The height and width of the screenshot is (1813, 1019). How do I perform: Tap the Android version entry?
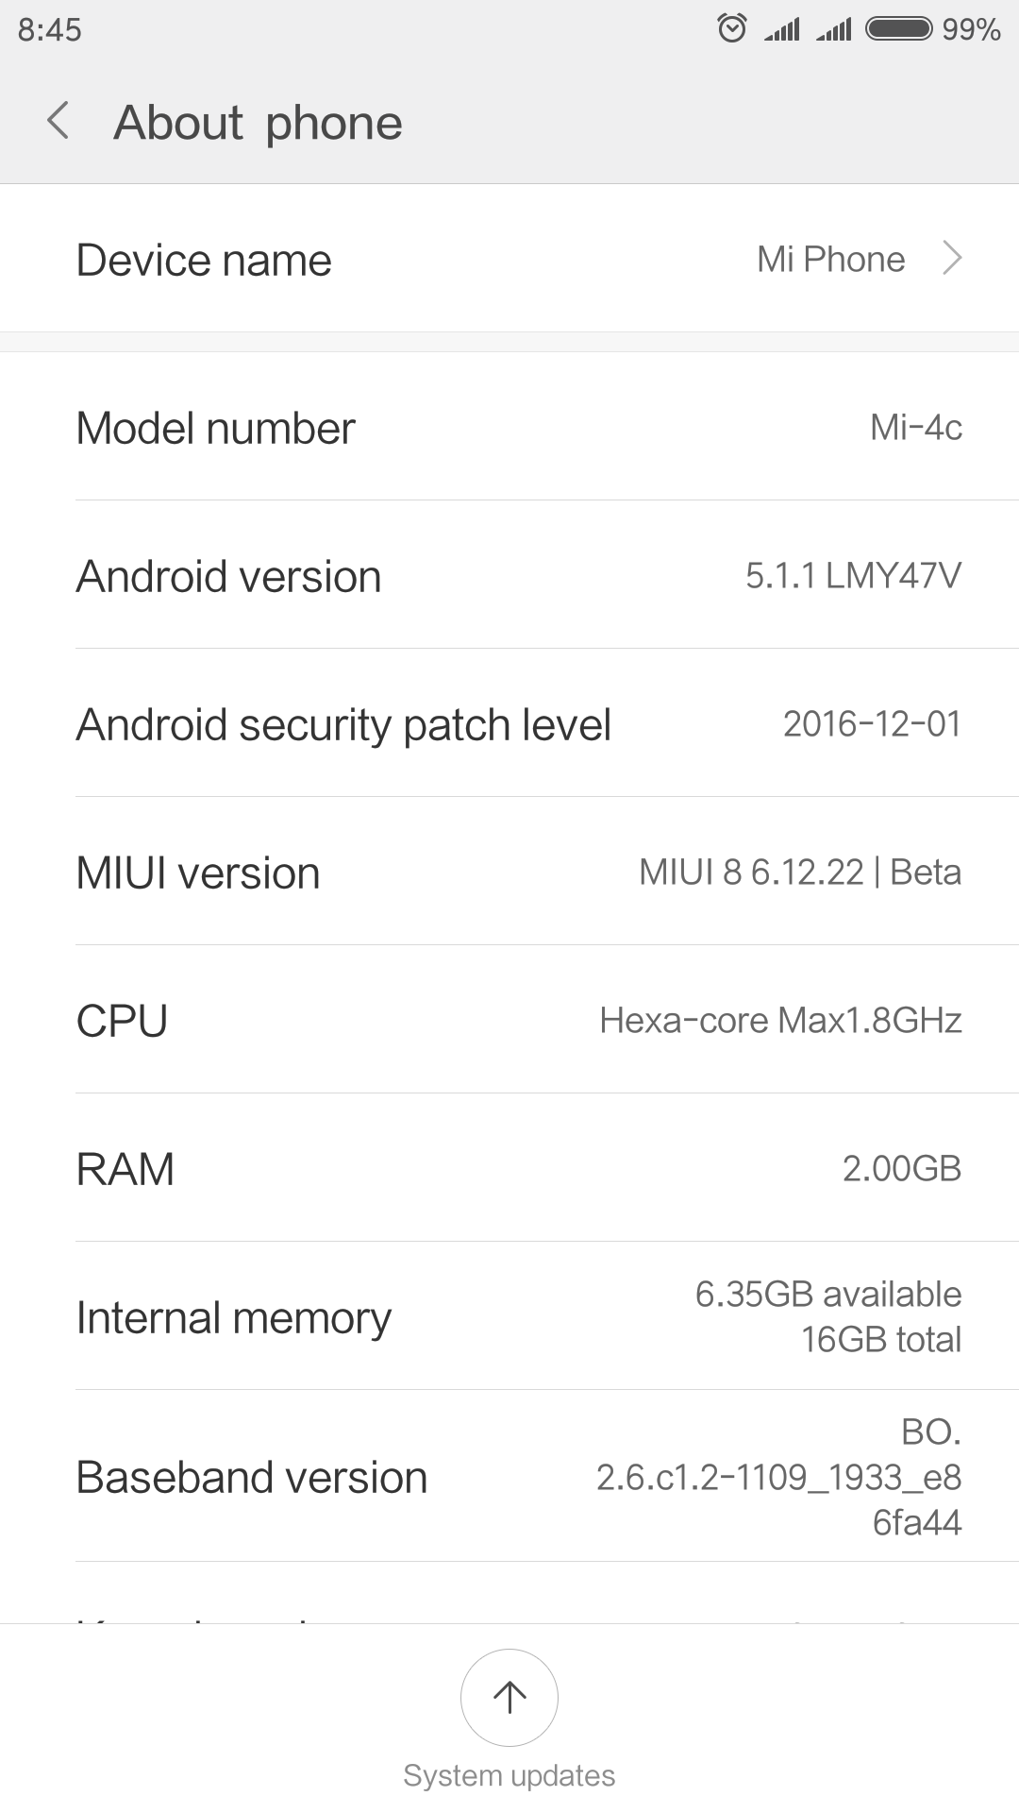pyautogui.click(x=509, y=576)
